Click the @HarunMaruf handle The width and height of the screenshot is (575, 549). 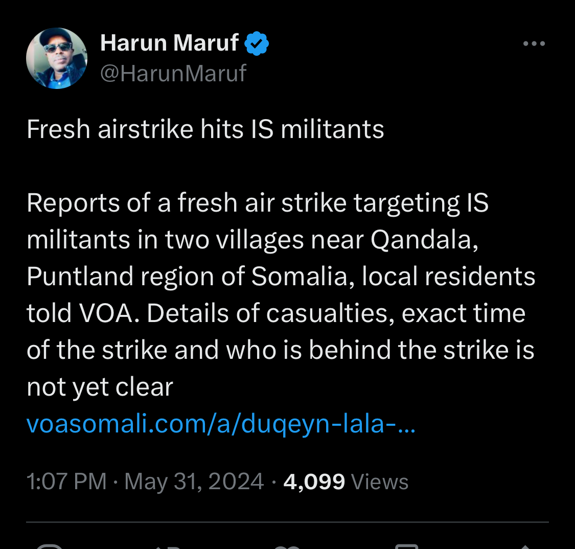[x=173, y=73]
